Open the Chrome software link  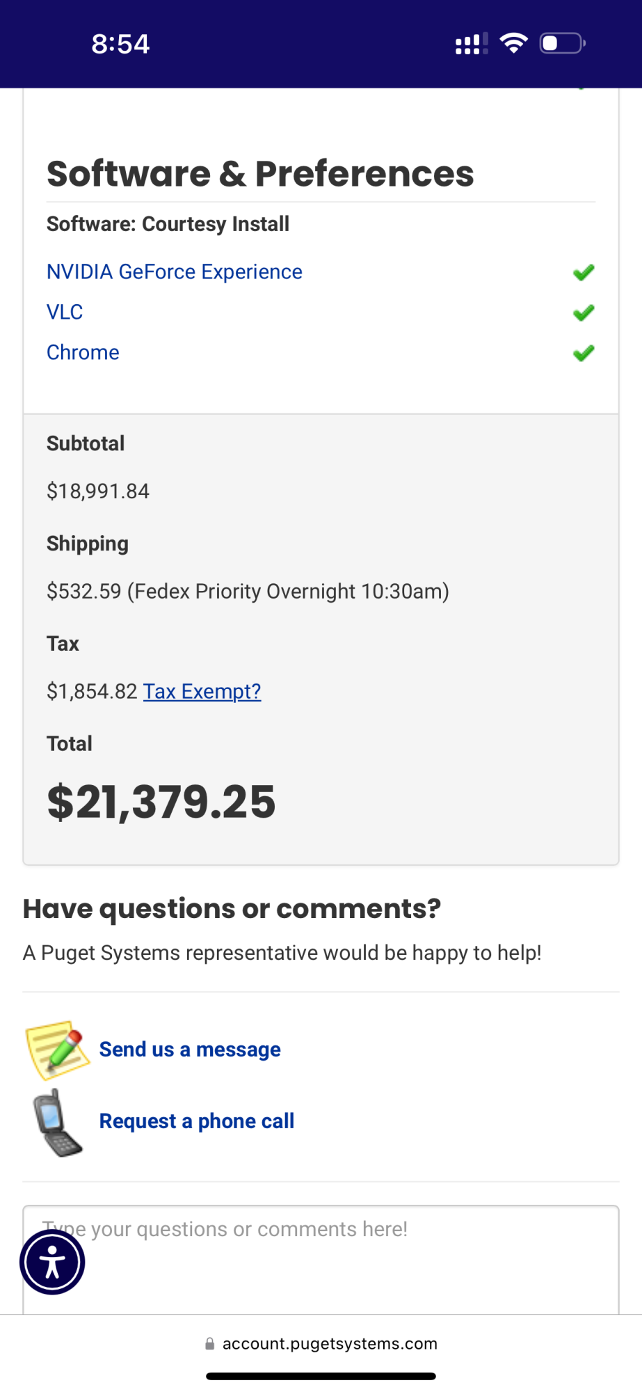[x=83, y=352]
